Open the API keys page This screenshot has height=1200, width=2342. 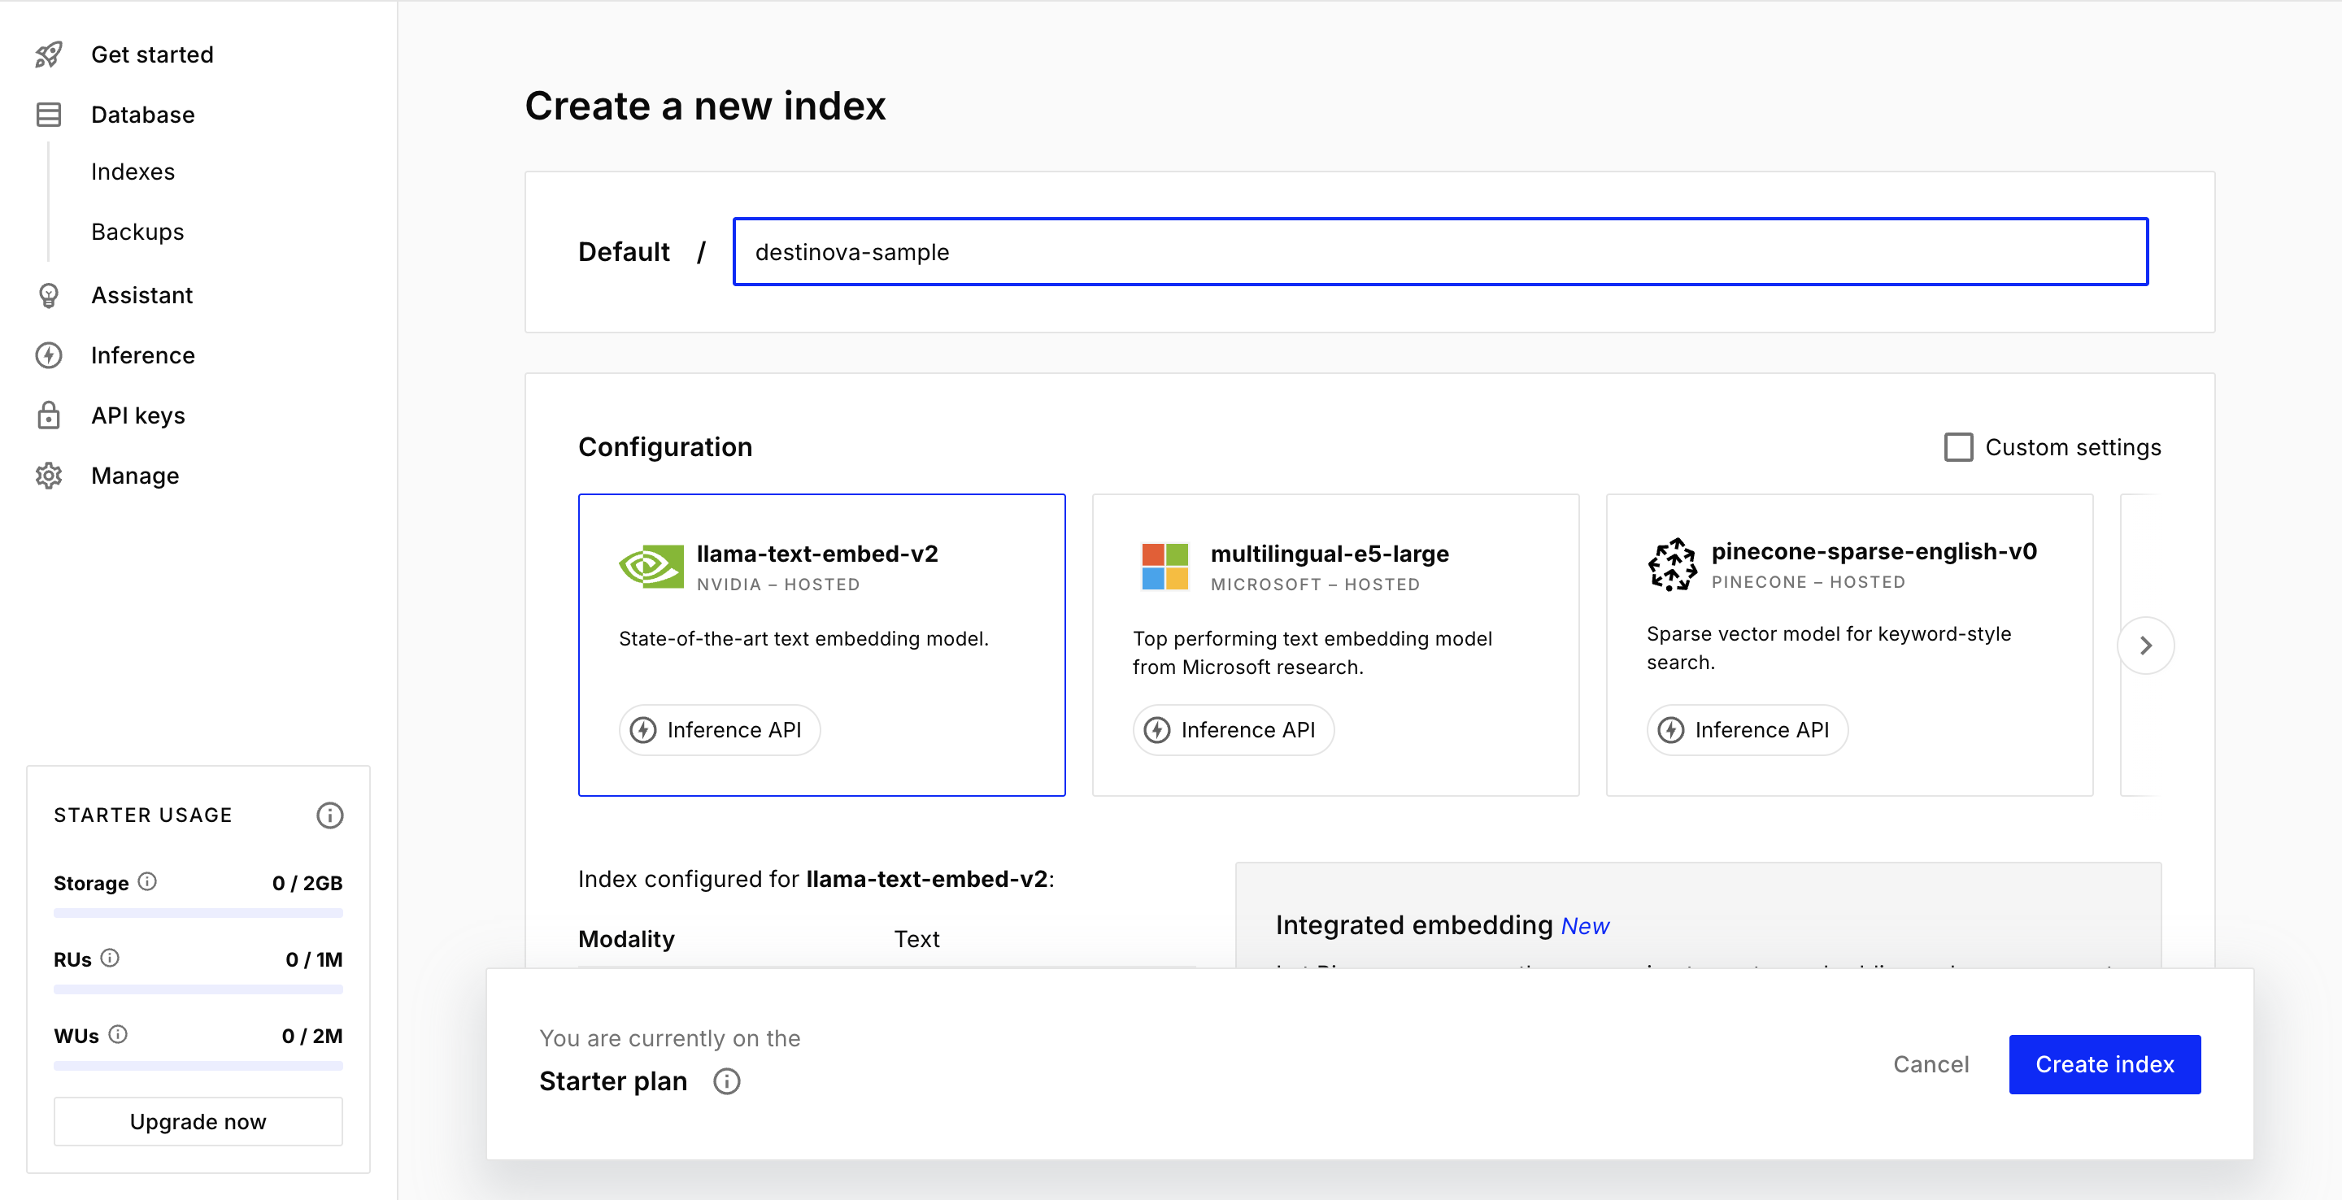pyautogui.click(x=138, y=415)
